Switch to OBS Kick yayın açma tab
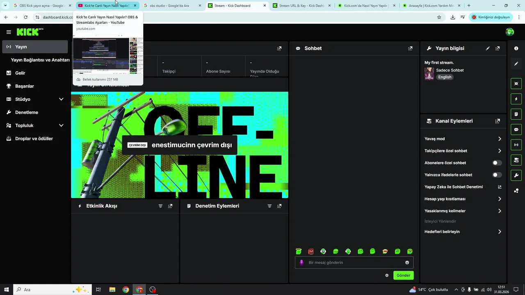The height and width of the screenshot is (295, 525). coord(42,6)
